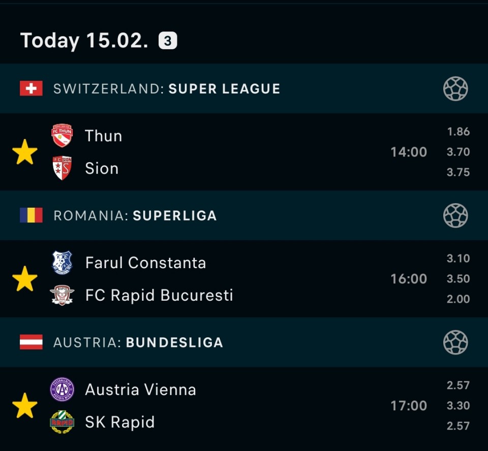Open the Austria Bundesliga league page
The height and width of the screenshot is (451, 488).
(138, 342)
